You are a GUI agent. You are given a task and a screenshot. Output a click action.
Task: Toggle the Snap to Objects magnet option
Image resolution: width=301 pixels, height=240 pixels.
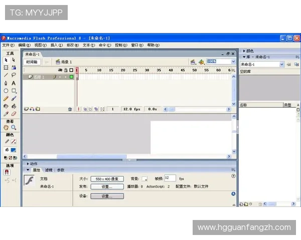(7, 172)
